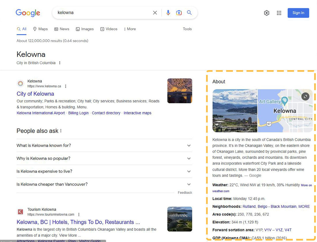Expand "What is Kelowna known for?"

[189, 145]
